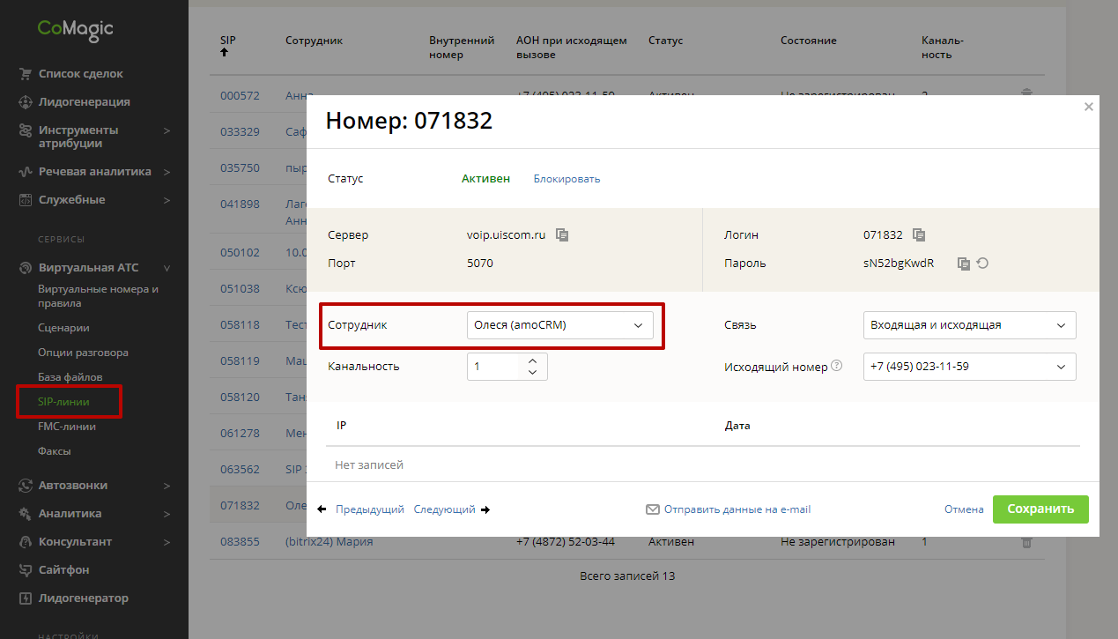This screenshot has width=1118, height=639.
Task: Click the envelope icon to send data
Action: [653, 509]
